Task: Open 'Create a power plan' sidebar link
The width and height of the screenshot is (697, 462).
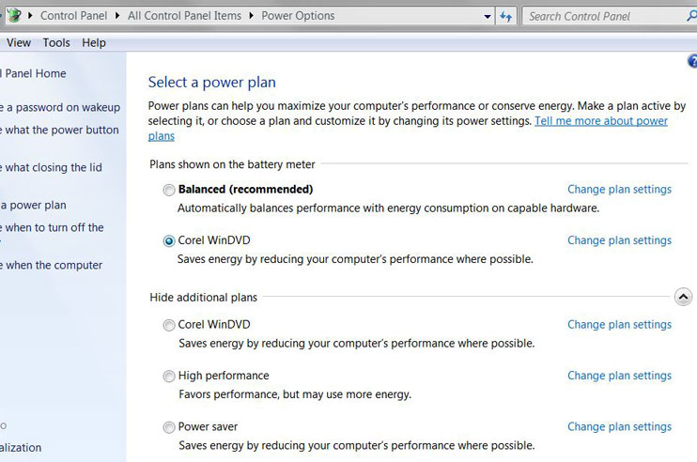Action: 34,206
